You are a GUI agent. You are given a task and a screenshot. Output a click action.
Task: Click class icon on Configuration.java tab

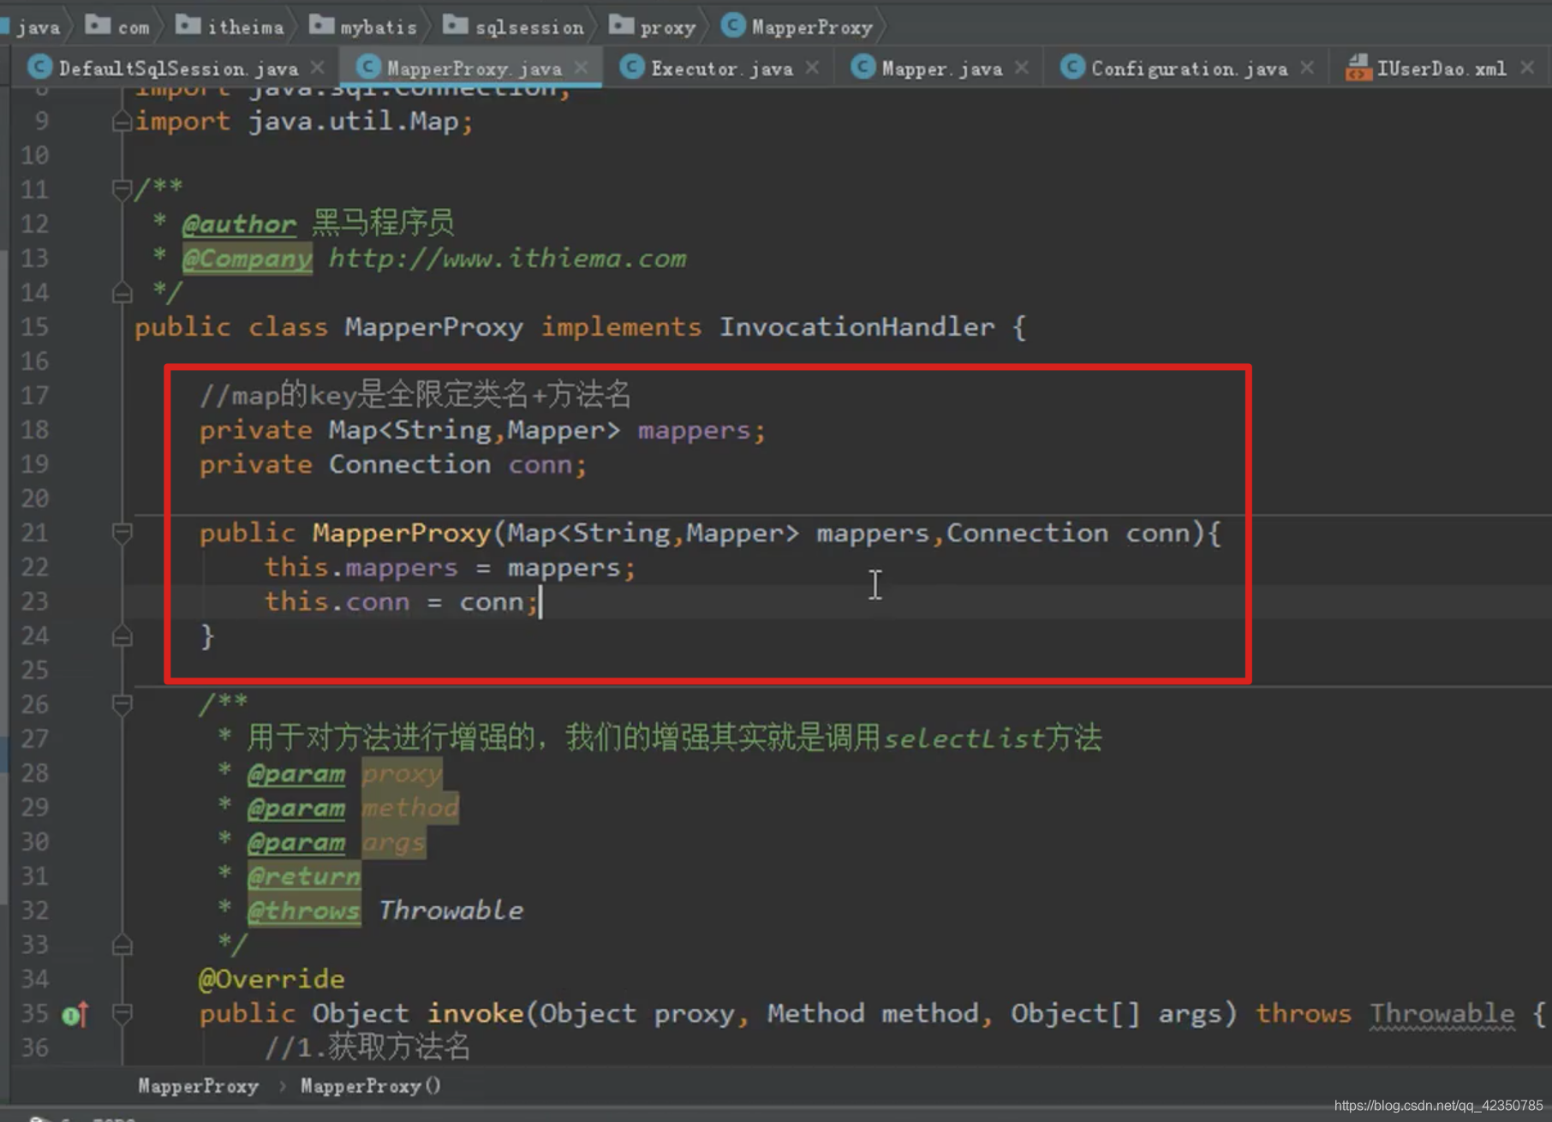tap(1071, 68)
